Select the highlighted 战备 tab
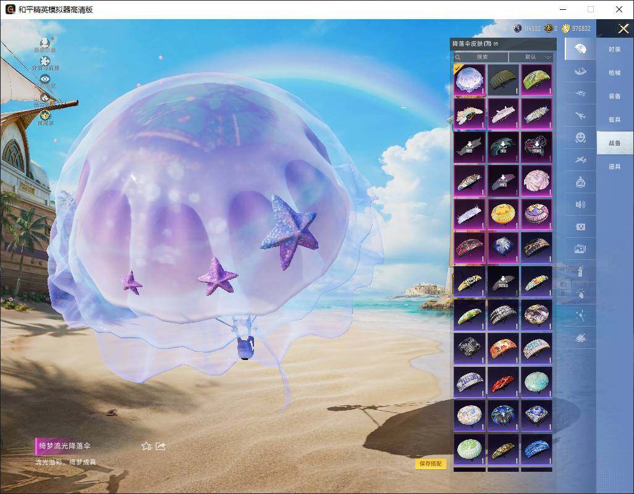 click(x=615, y=143)
